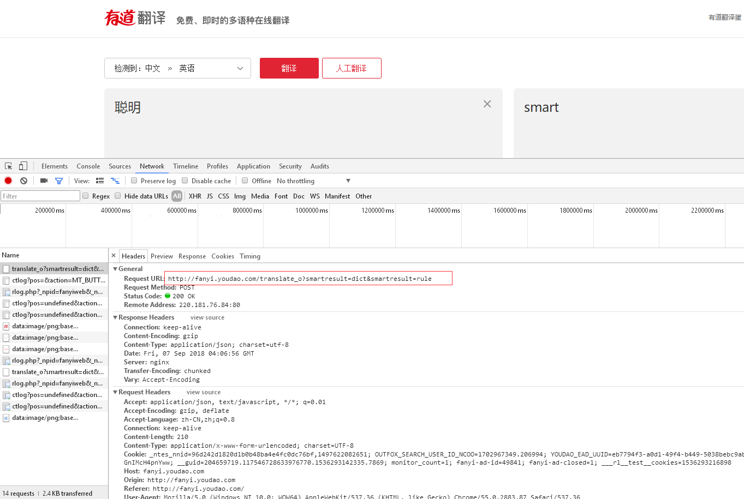Image resolution: width=744 pixels, height=499 pixels.
Task: Open the 有道翻译蛋 link
Action: coord(725,17)
